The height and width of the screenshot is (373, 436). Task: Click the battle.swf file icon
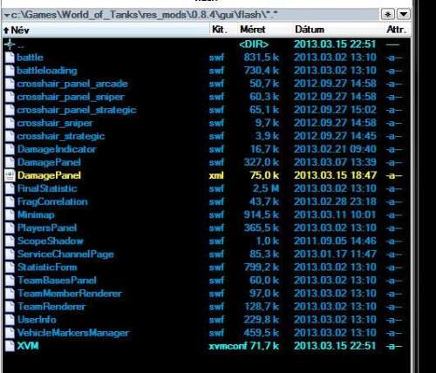[x=10, y=58]
